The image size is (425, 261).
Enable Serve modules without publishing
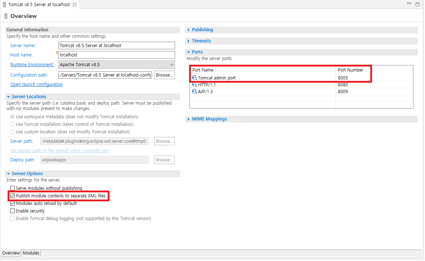13,188
